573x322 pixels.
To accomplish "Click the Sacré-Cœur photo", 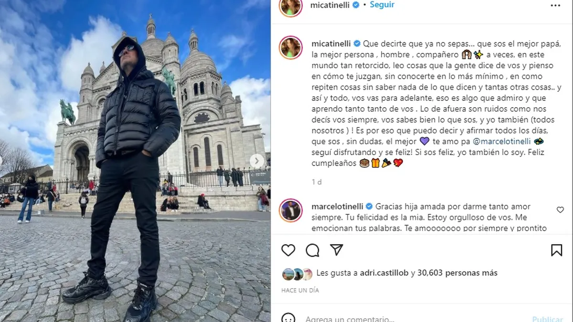I will click(x=135, y=161).
